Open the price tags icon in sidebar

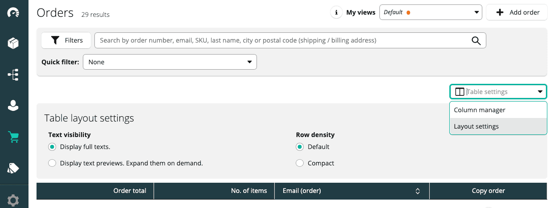click(x=13, y=168)
